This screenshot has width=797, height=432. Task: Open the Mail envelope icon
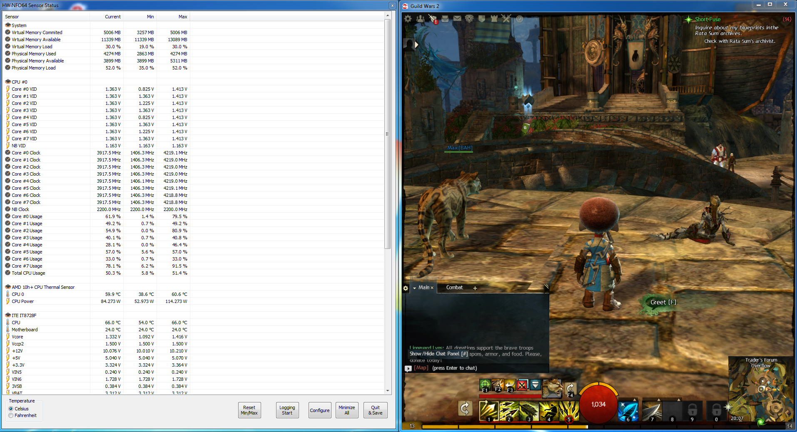click(x=457, y=19)
